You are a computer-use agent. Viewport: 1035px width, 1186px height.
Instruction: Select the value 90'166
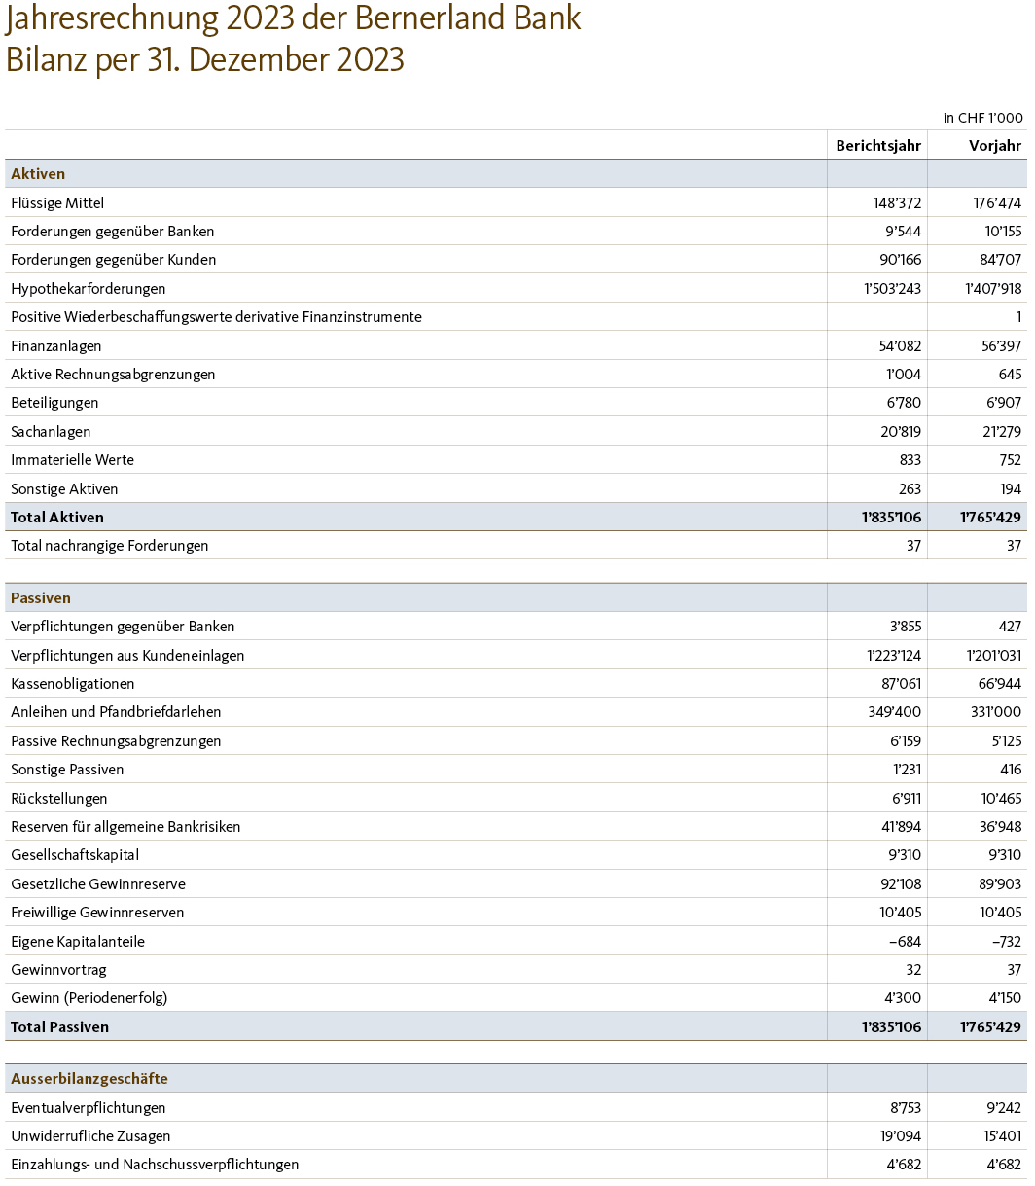900,260
